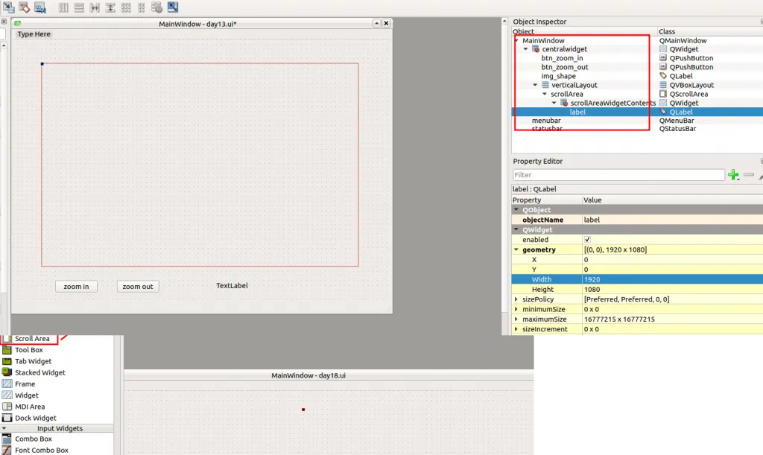Expand the sizePolicy property row
Screen dimensions: 763x455
(x=516, y=299)
